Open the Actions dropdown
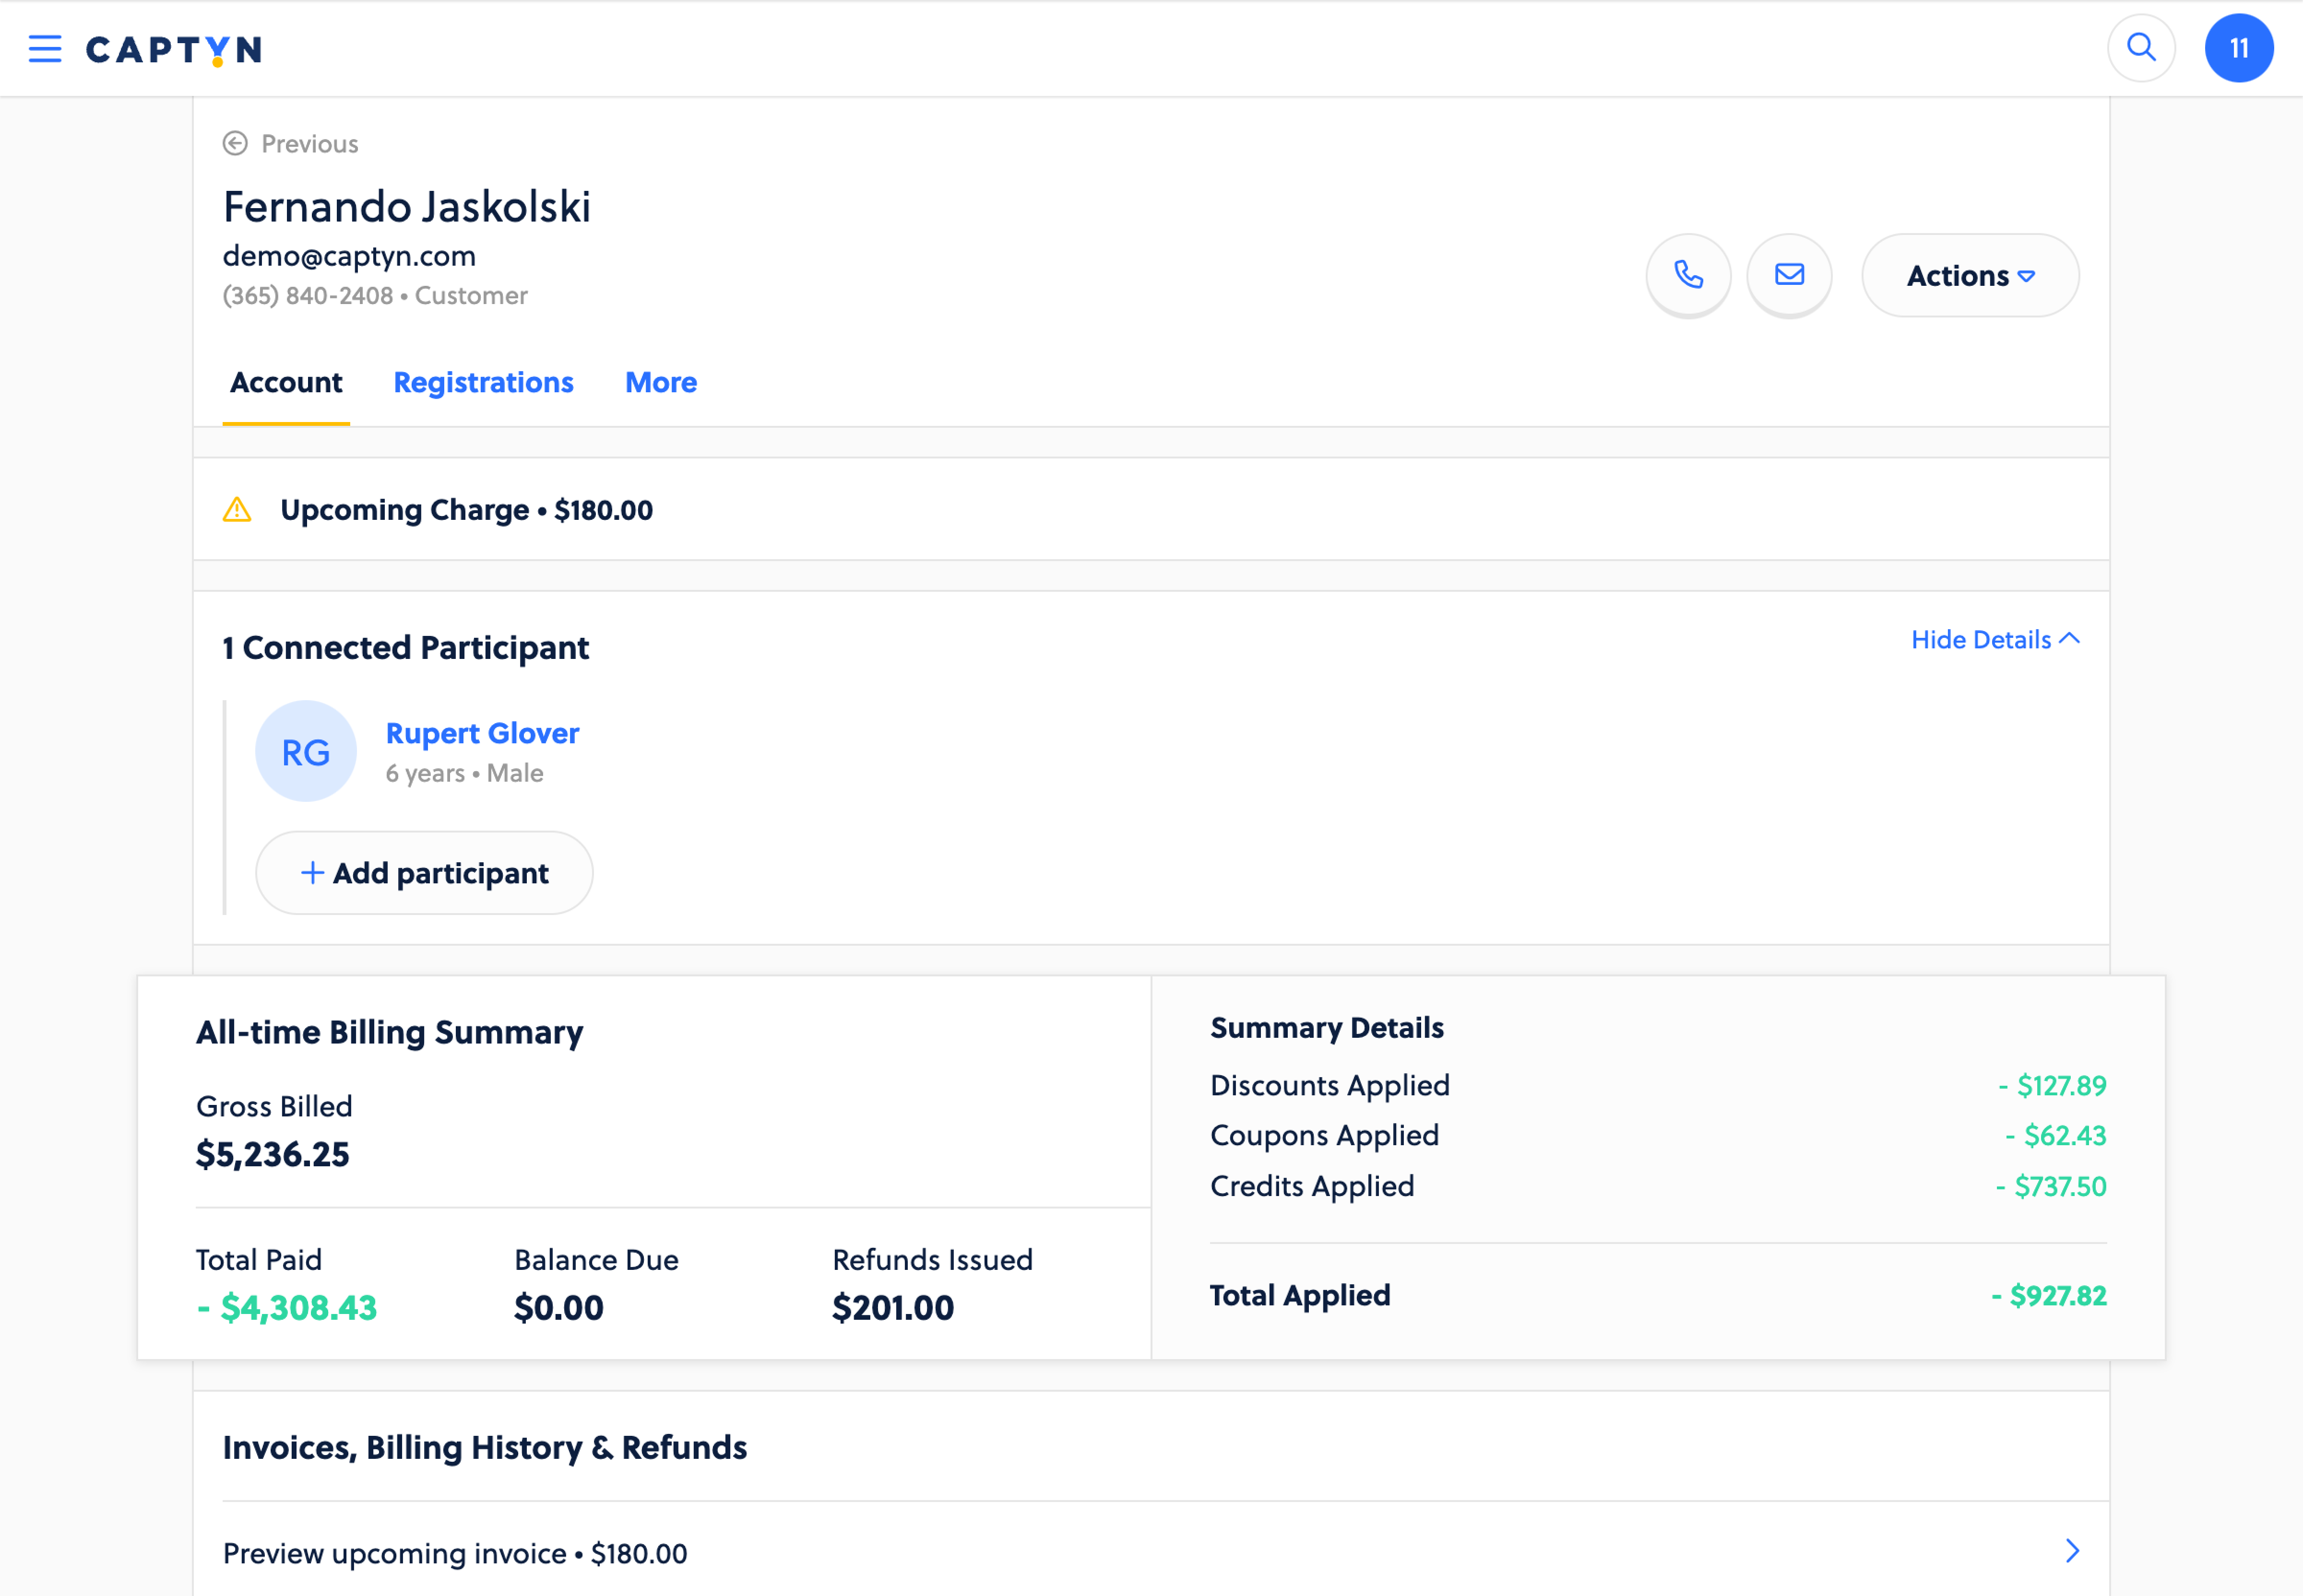The width and height of the screenshot is (2303, 1596). point(1970,275)
